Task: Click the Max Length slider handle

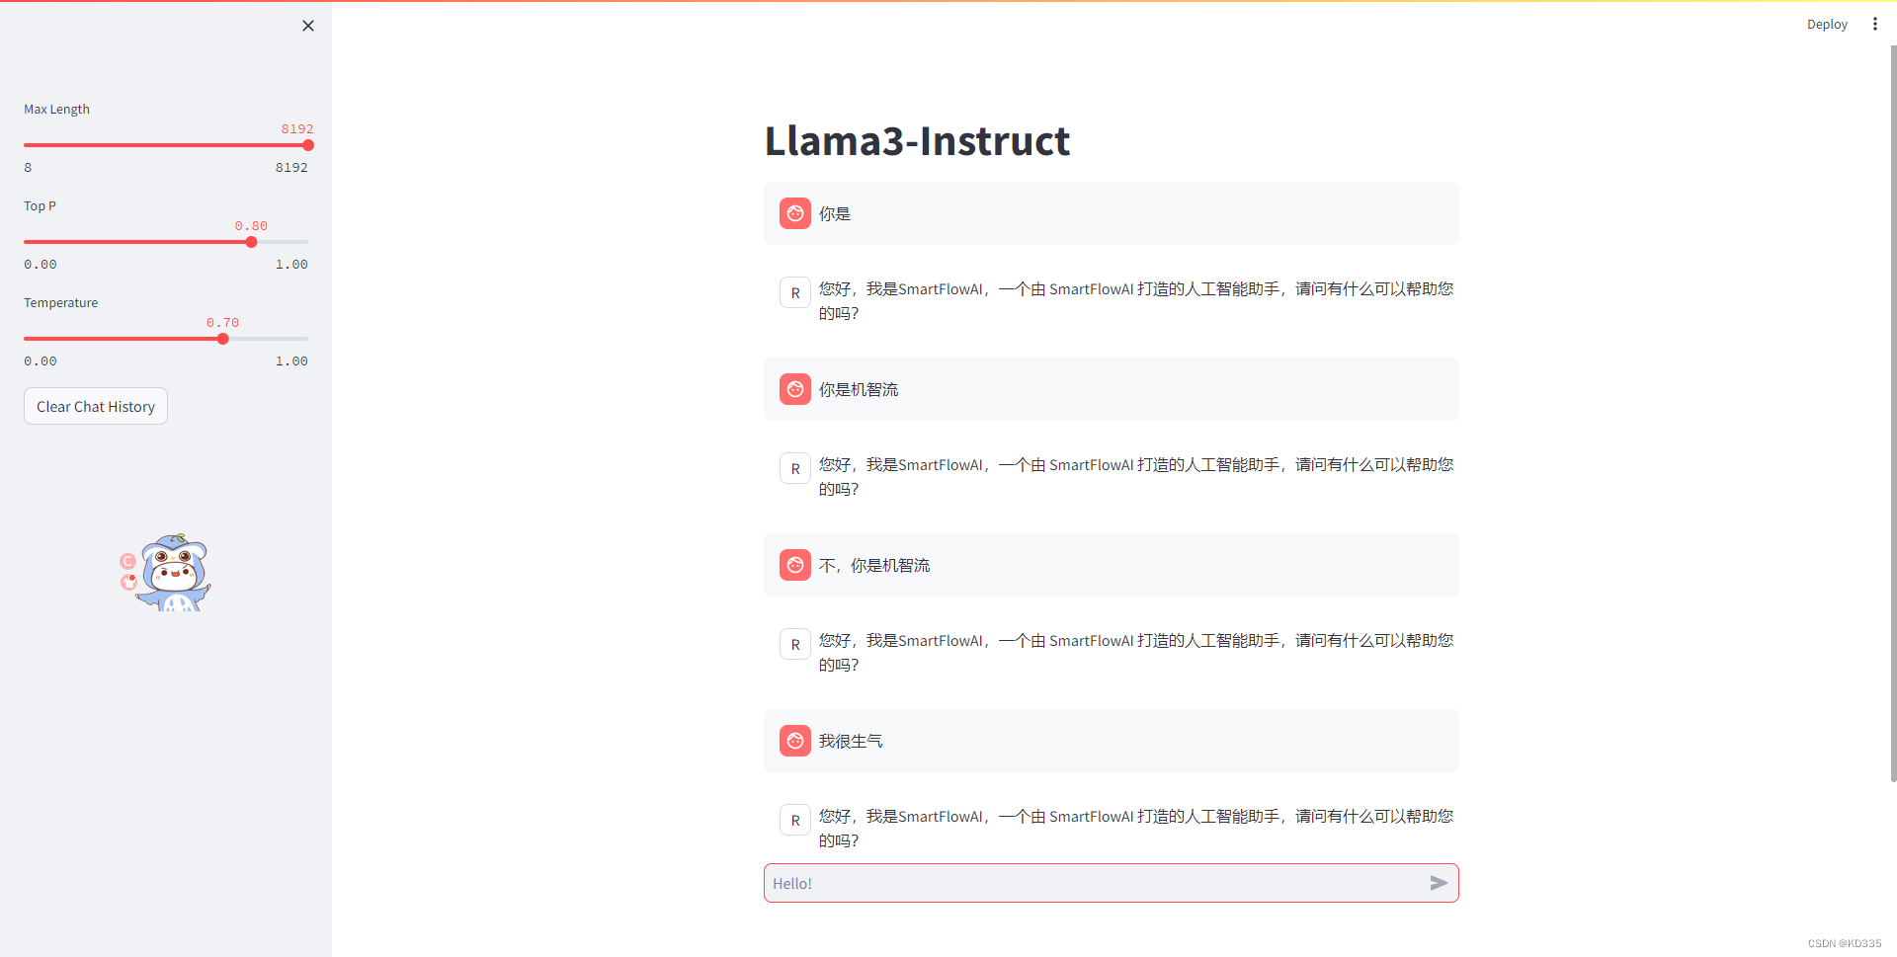Action: pos(308,145)
